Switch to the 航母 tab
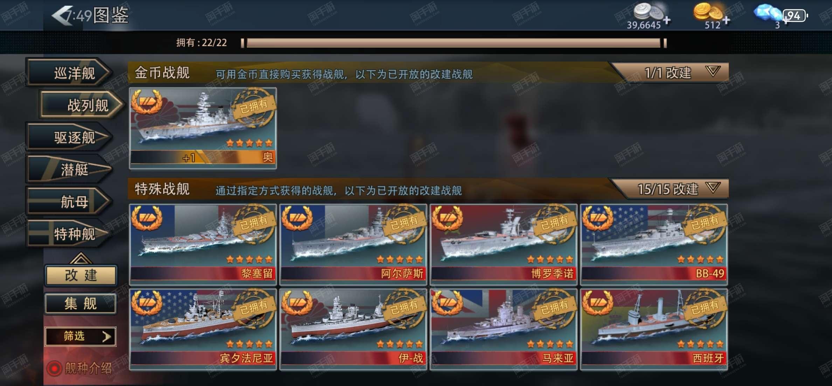Viewport: 832px width, 386px height. [x=69, y=201]
